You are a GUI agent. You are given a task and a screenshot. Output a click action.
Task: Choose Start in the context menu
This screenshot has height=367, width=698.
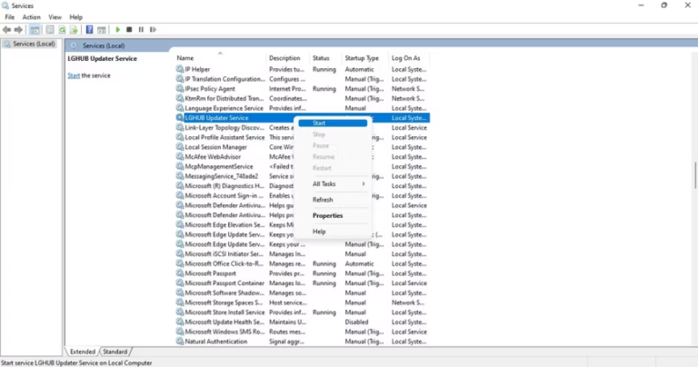[x=320, y=123]
